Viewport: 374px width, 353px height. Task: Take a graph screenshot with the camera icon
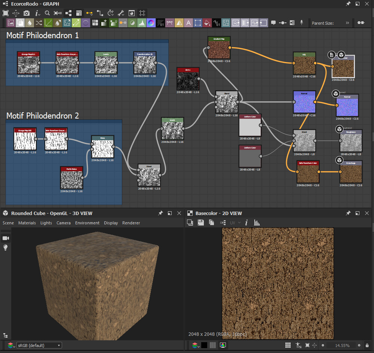[x=26, y=13]
